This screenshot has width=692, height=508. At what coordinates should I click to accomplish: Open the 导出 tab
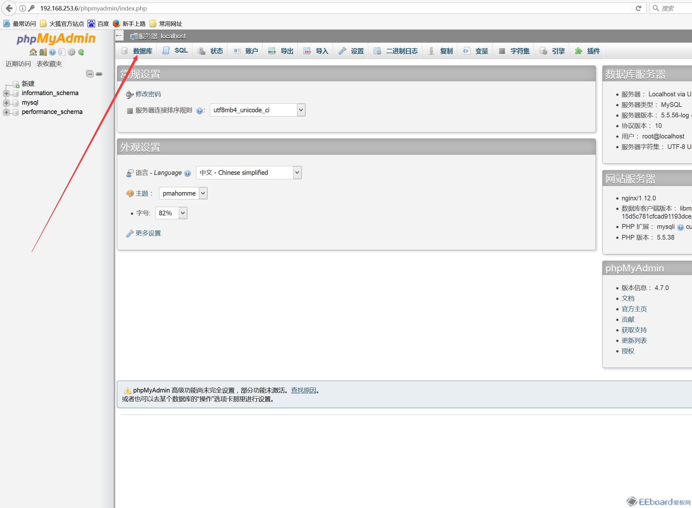pos(280,51)
